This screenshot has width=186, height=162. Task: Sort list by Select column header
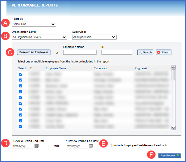coord(22,68)
